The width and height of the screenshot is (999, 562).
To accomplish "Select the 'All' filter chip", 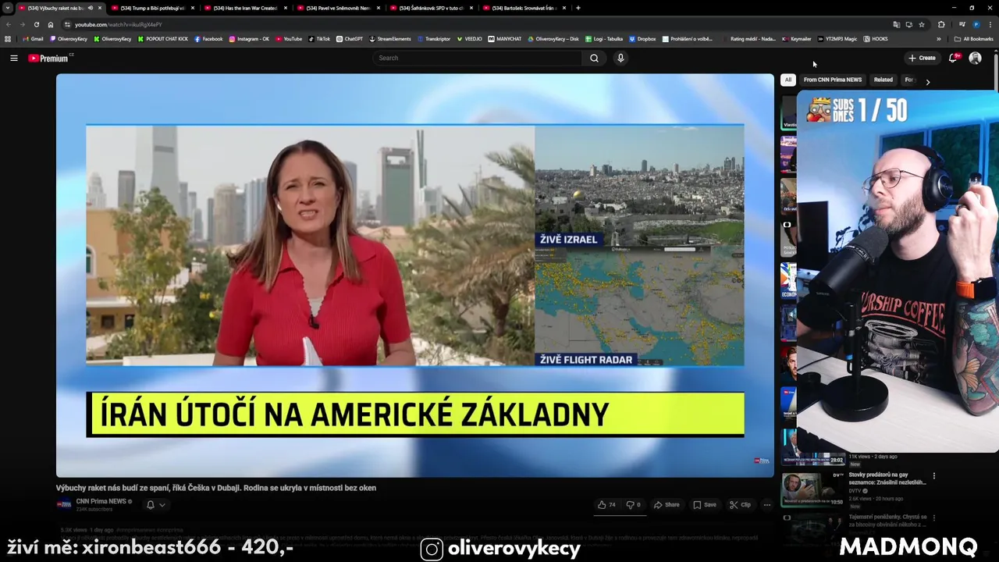I will click(x=788, y=80).
